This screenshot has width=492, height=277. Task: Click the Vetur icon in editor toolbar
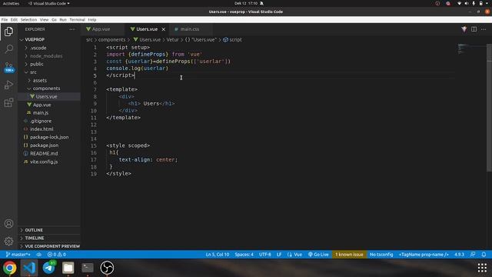(x=464, y=29)
